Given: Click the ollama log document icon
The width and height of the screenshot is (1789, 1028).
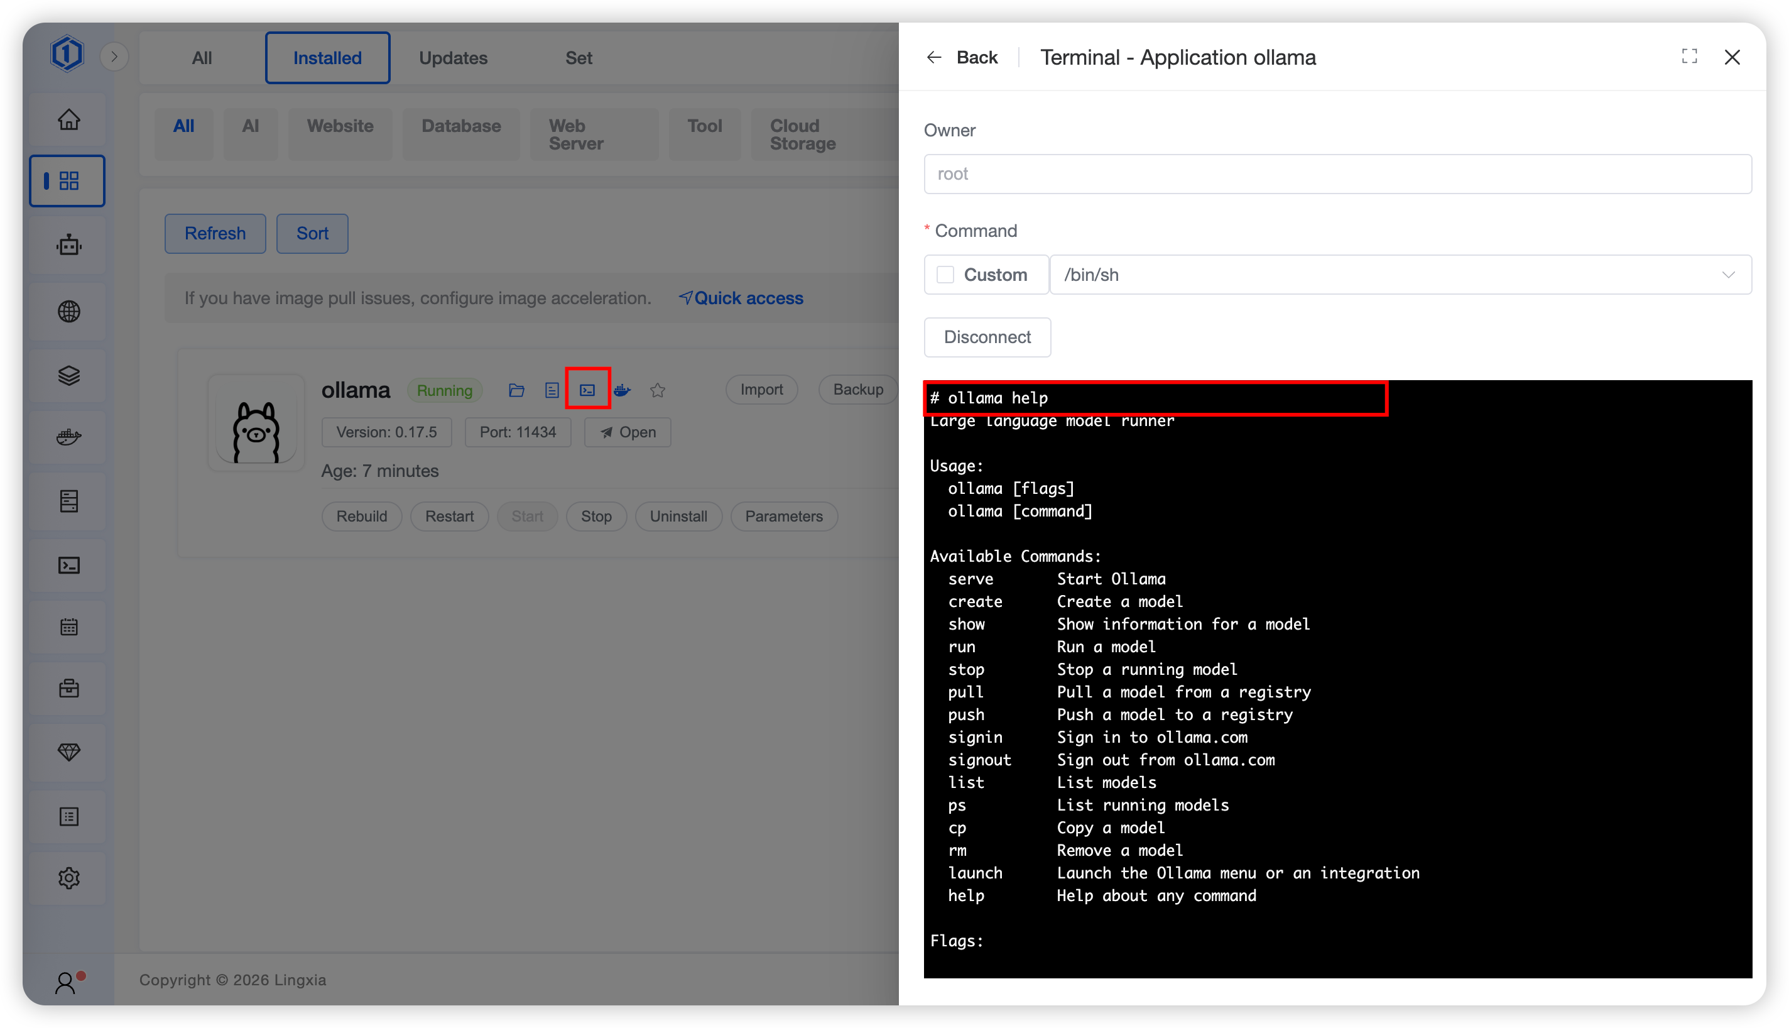Looking at the screenshot, I should [552, 390].
